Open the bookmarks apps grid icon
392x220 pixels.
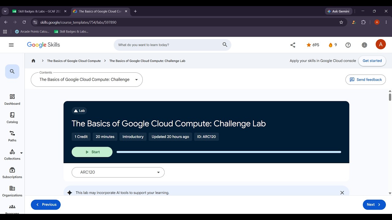point(5,31)
